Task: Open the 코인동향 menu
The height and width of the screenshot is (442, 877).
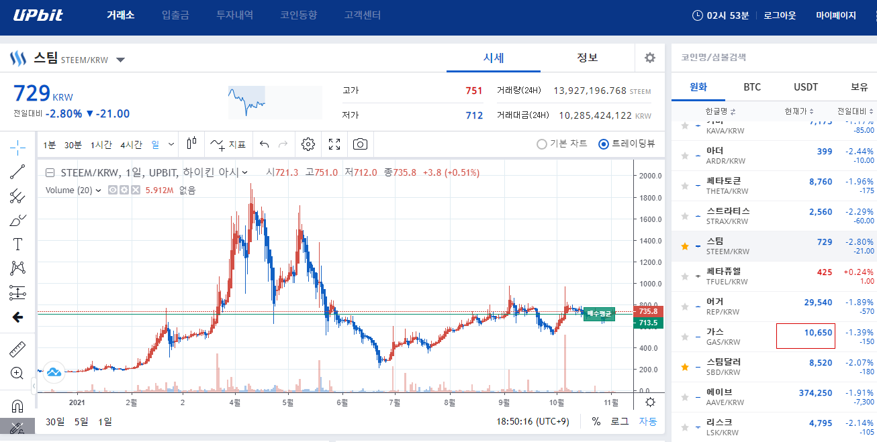Action: [x=299, y=15]
